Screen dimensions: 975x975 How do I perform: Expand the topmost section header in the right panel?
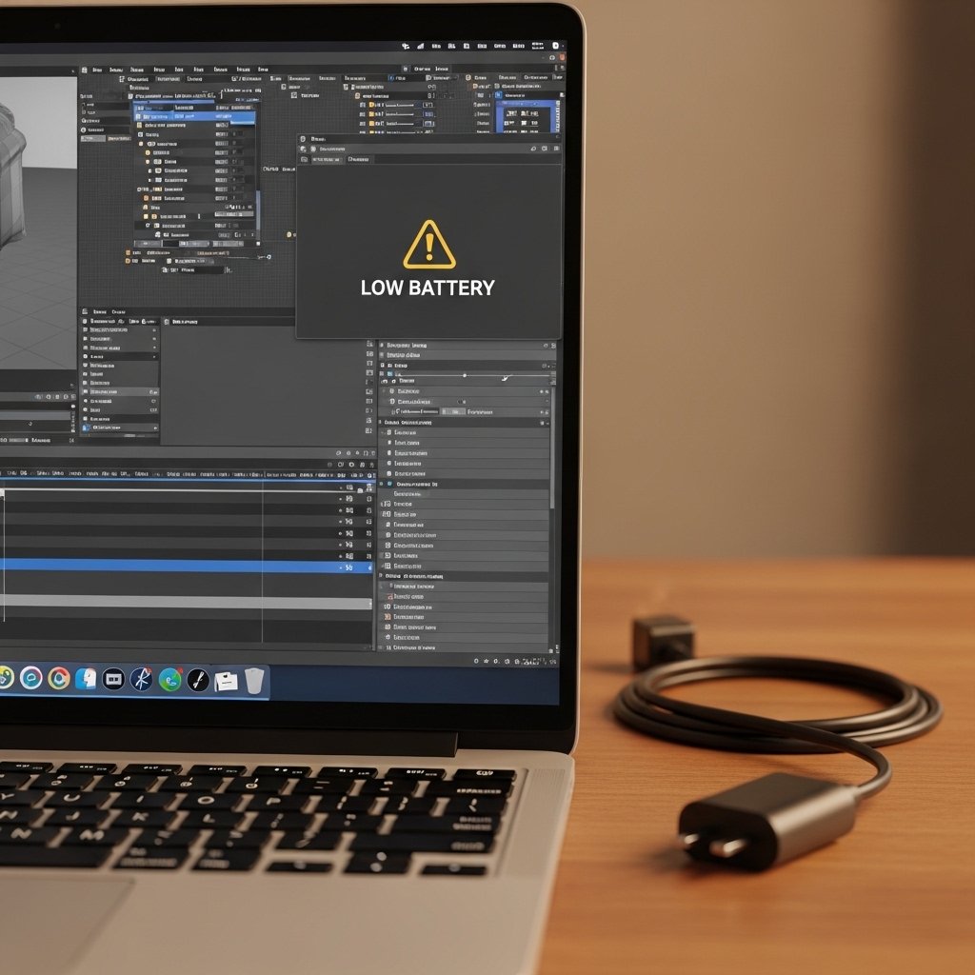coord(383,345)
